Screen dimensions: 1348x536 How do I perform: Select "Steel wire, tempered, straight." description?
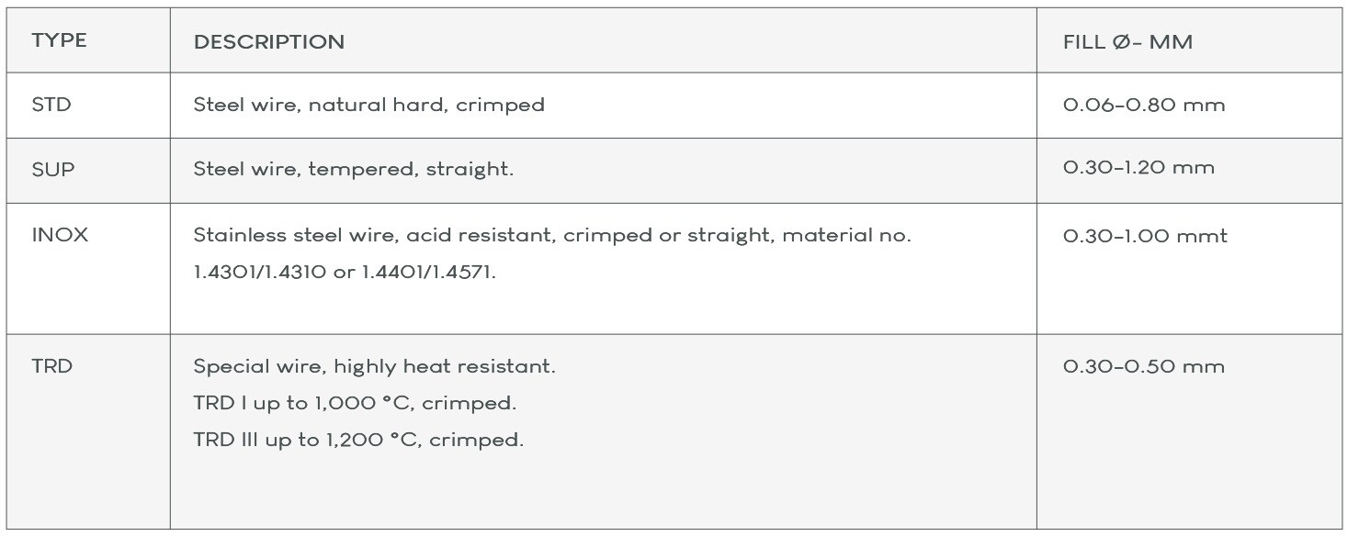tap(353, 170)
